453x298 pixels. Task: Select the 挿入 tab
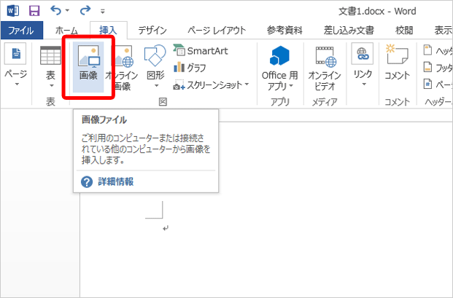[x=109, y=31]
